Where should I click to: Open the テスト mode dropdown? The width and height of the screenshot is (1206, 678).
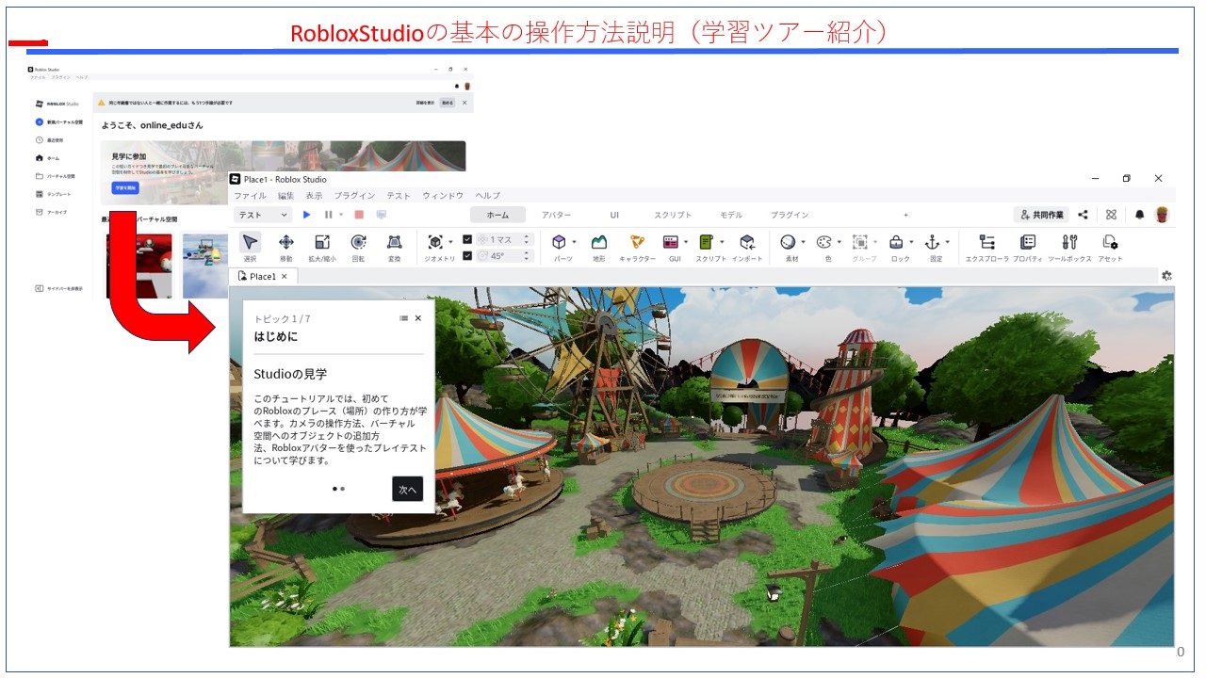tap(264, 215)
